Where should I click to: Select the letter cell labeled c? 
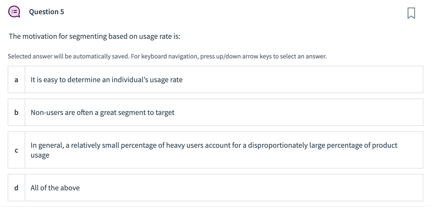tap(16, 150)
